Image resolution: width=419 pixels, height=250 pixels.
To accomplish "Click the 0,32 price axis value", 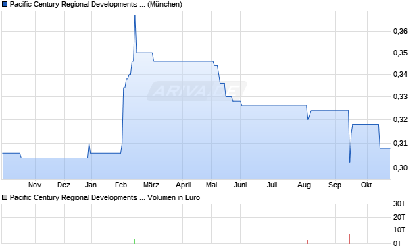I will coord(400,119).
